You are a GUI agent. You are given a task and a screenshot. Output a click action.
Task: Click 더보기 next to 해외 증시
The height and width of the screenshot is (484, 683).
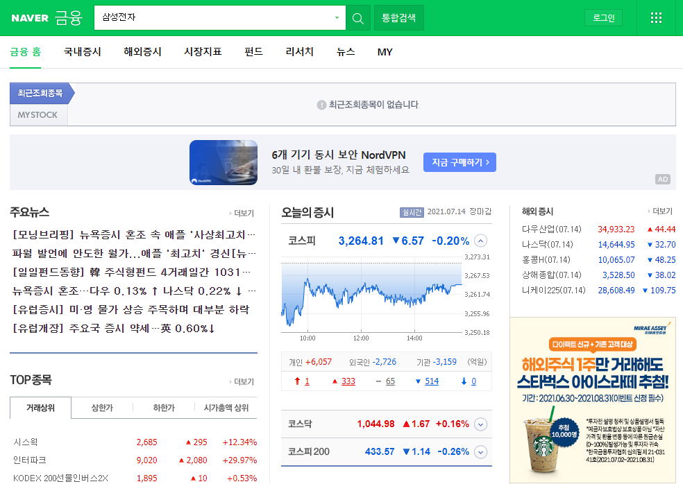click(x=660, y=211)
